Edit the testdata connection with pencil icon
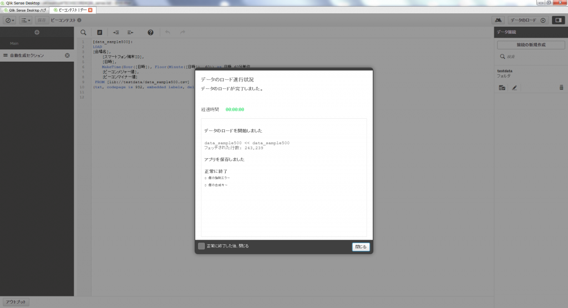The width and height of the screenshot is (568, 308). pyautogui.click(x=514, y=88)
